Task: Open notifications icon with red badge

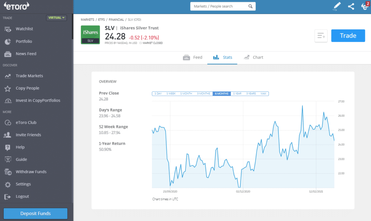Action: [365, 6]
